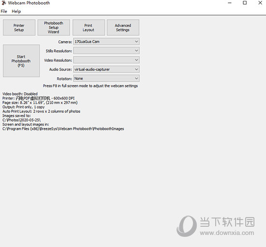
Task: Open the File menu
Action: pos(4,11)
